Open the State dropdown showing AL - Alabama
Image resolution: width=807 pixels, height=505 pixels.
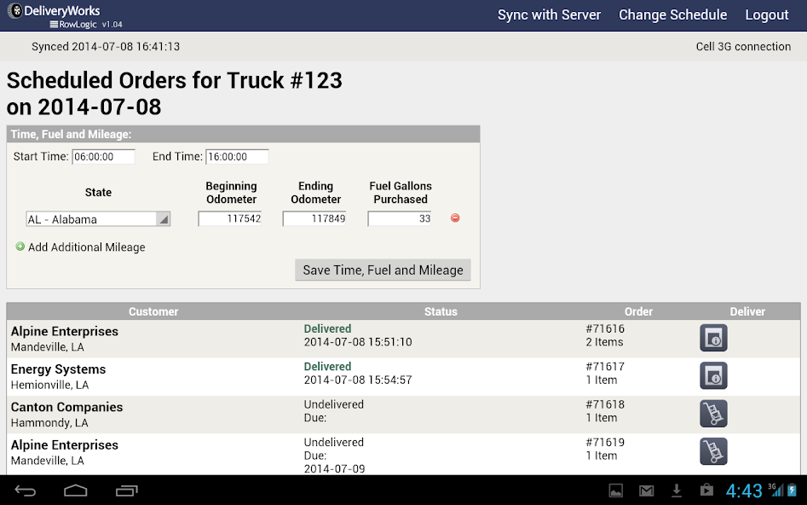tap(97, 218)
